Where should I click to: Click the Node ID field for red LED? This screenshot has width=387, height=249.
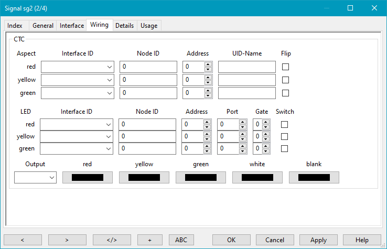click(x=148, y=124)
